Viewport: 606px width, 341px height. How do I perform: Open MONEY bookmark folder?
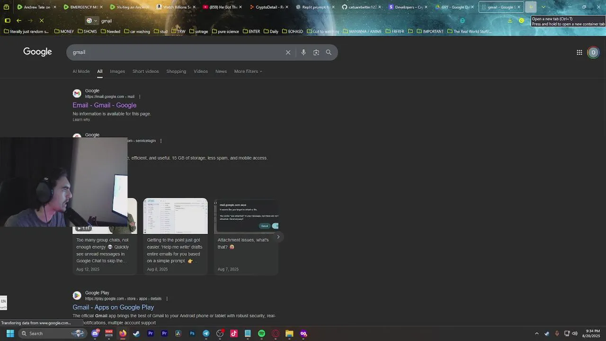tap(64, 32)
